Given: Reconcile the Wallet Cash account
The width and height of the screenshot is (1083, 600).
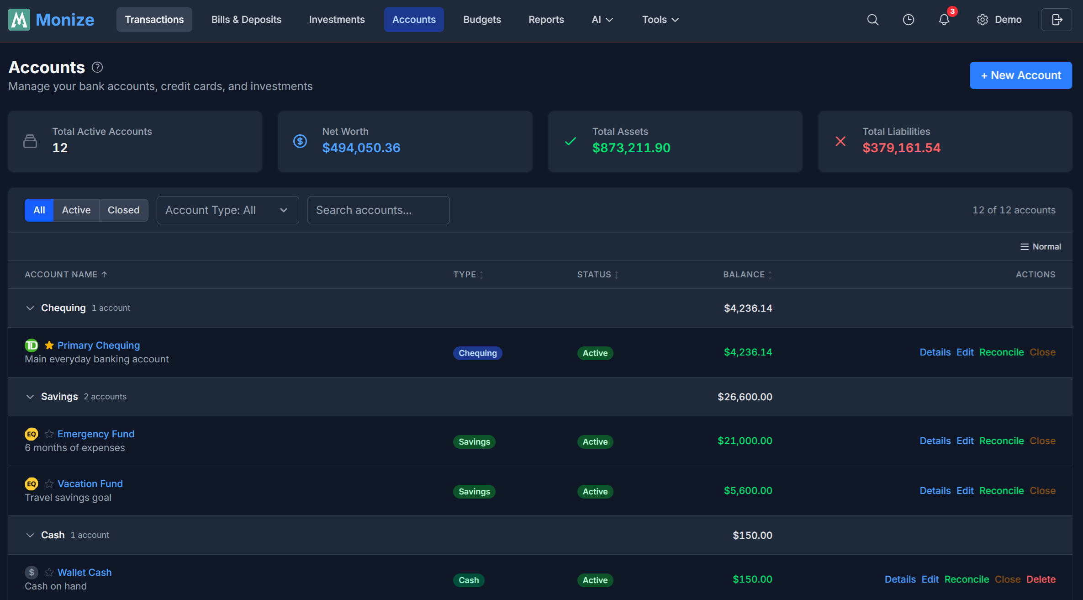Looking at the screenshot, I should click(967, 579).
